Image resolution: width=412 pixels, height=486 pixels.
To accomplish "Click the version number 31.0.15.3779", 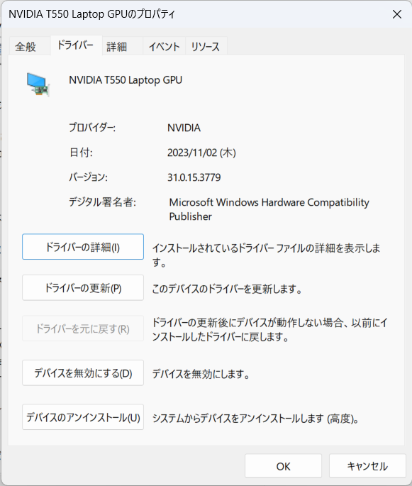I will [x=194, y=177].
